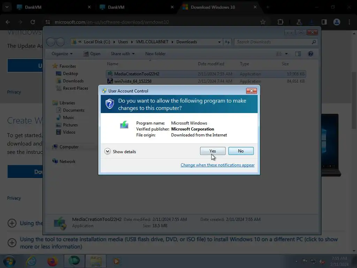The width and height of the screenshot is (357, 268).
Task: Open the browser profile avatar
Action: coord(337,22)
